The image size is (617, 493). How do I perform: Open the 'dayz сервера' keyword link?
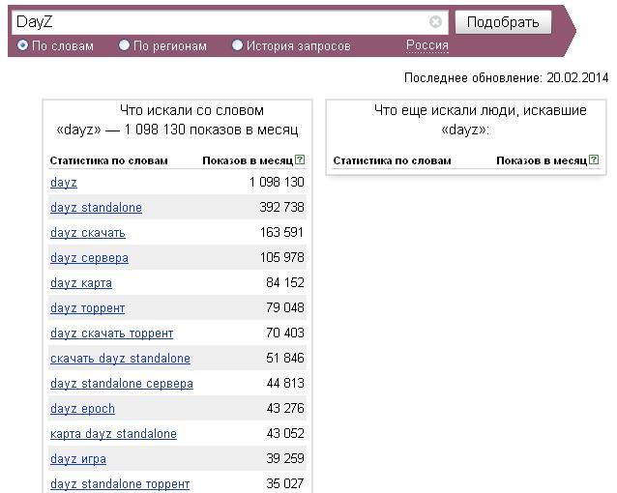(x=89, y=258)
